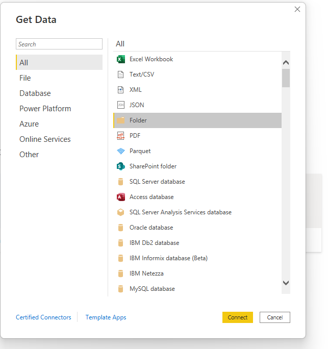Click the PDF connector icon

120,136
